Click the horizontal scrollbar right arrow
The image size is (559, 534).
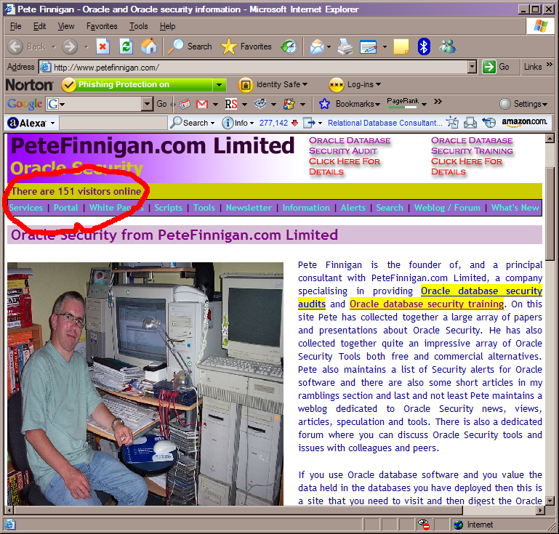[x=541, y=510]
